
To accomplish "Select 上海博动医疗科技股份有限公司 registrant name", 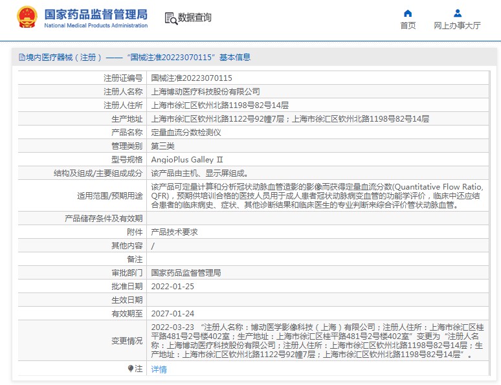I will click(205, 92).
